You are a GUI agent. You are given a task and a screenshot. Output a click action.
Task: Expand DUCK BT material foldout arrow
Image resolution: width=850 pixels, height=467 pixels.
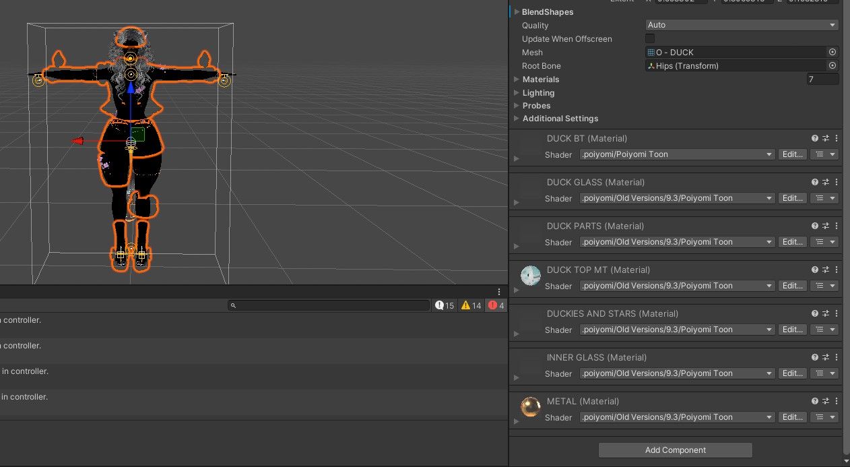click(x=517, y=158)
